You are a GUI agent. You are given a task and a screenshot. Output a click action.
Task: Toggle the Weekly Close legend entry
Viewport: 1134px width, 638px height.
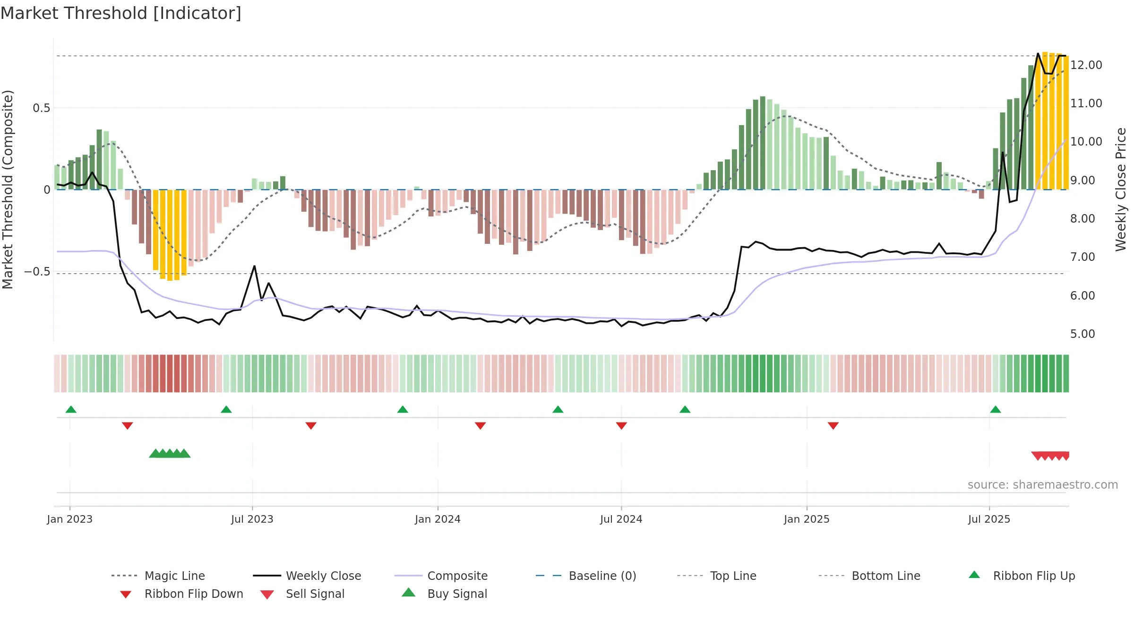(x=307, y=576)
